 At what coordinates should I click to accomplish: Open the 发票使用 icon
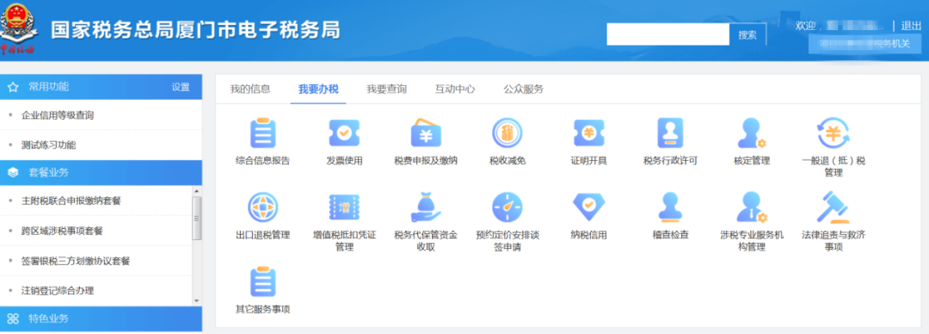[x=344, y=133]
